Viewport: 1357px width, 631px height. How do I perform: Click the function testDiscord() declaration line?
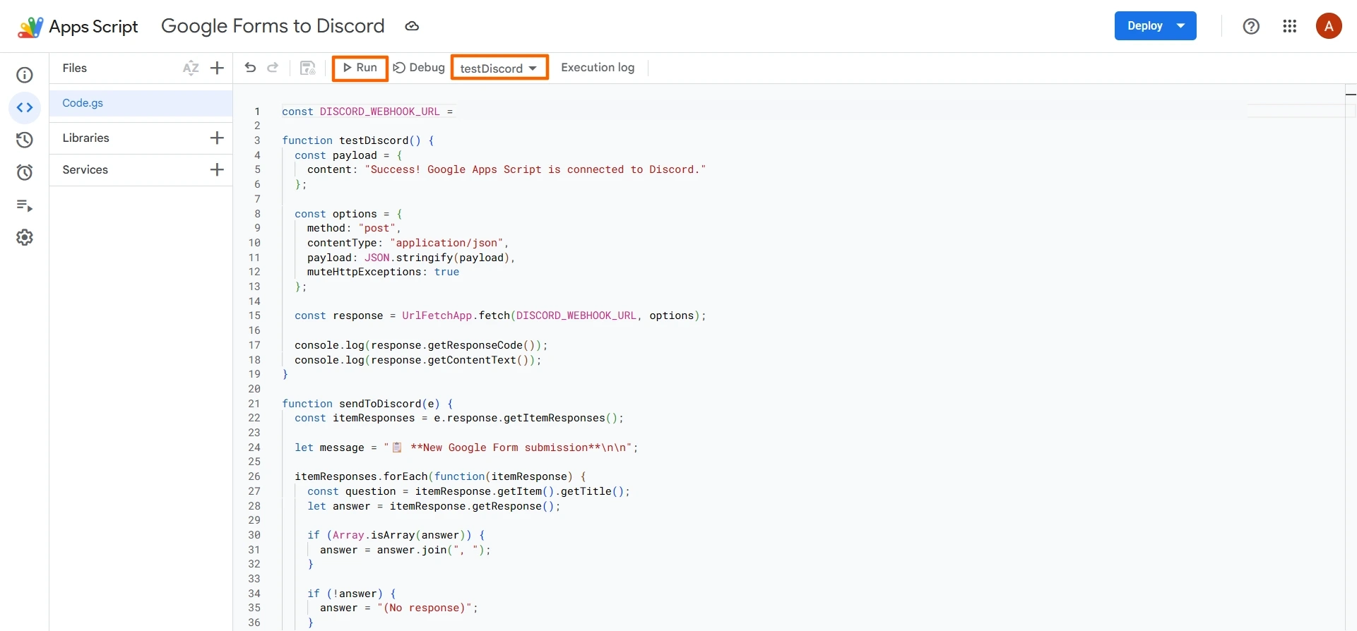(358, 140)
